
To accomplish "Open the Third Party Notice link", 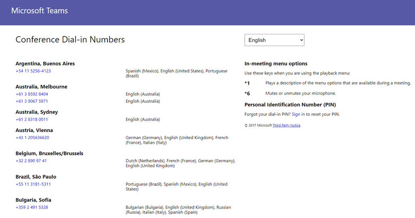I will point(287,125).
